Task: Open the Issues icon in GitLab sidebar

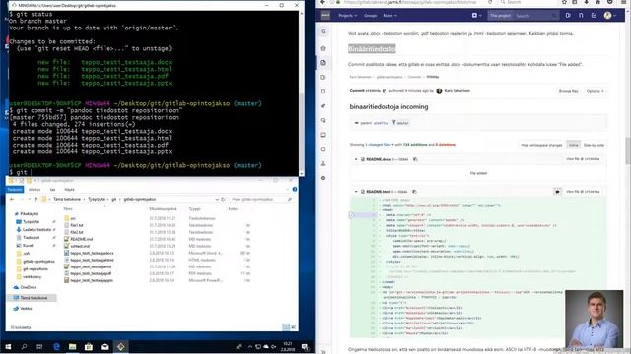Action: (323, 77)
